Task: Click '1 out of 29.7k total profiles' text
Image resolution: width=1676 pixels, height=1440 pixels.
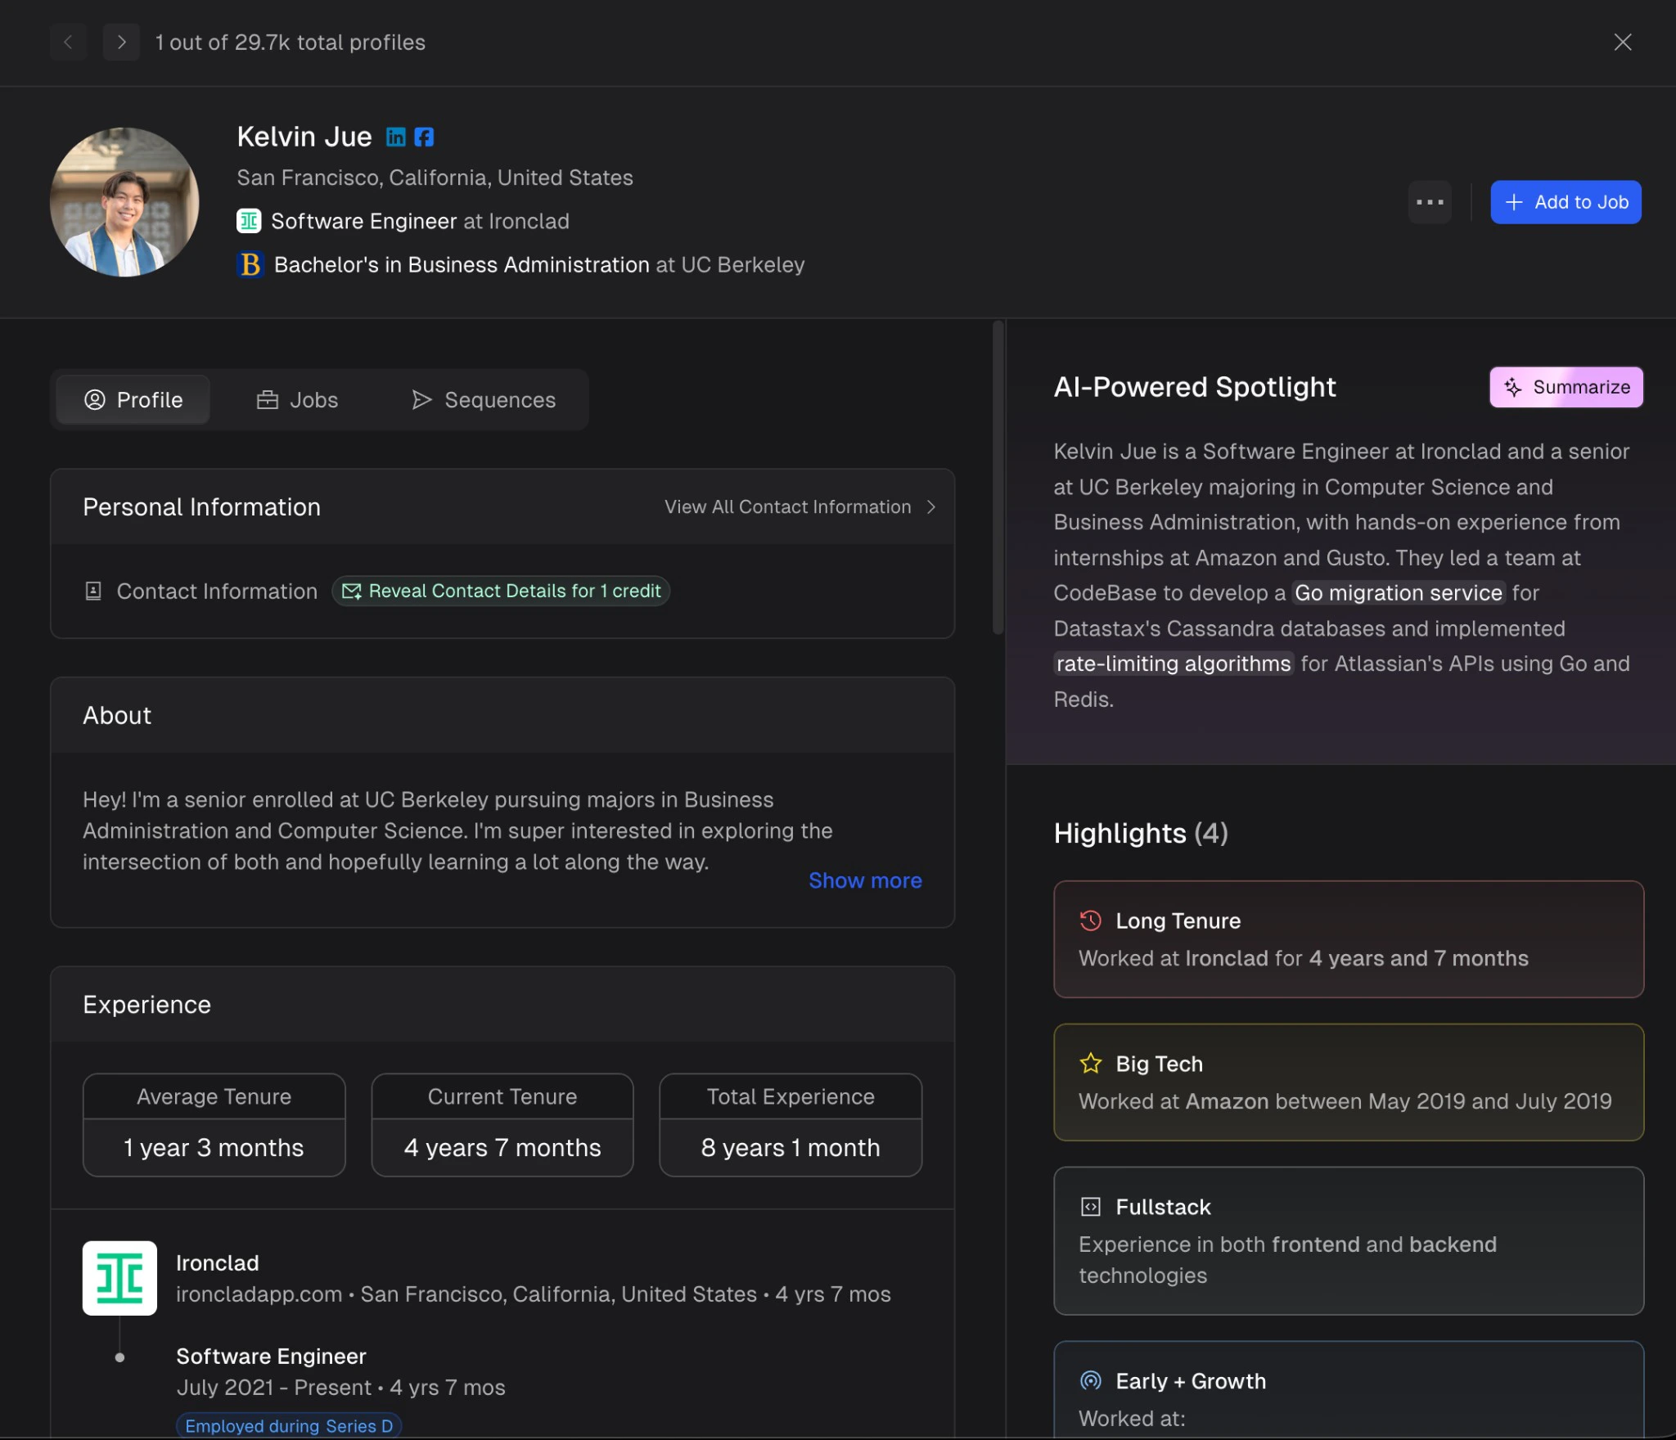Action: [291, 42]
